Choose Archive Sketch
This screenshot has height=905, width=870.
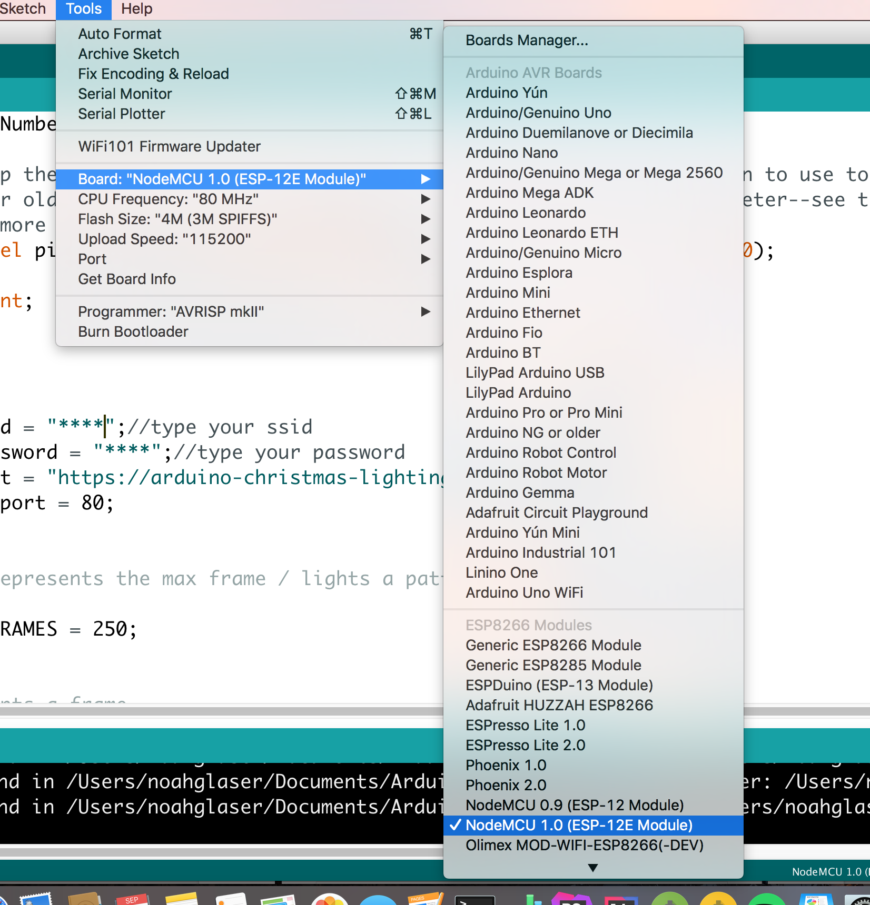[250, 54]
